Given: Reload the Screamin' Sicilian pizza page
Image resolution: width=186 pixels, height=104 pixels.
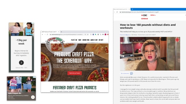Looking at the screenshot, I should click(47, 34).
